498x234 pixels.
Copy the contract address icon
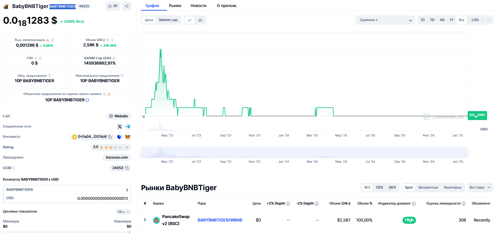click(110, 137)
